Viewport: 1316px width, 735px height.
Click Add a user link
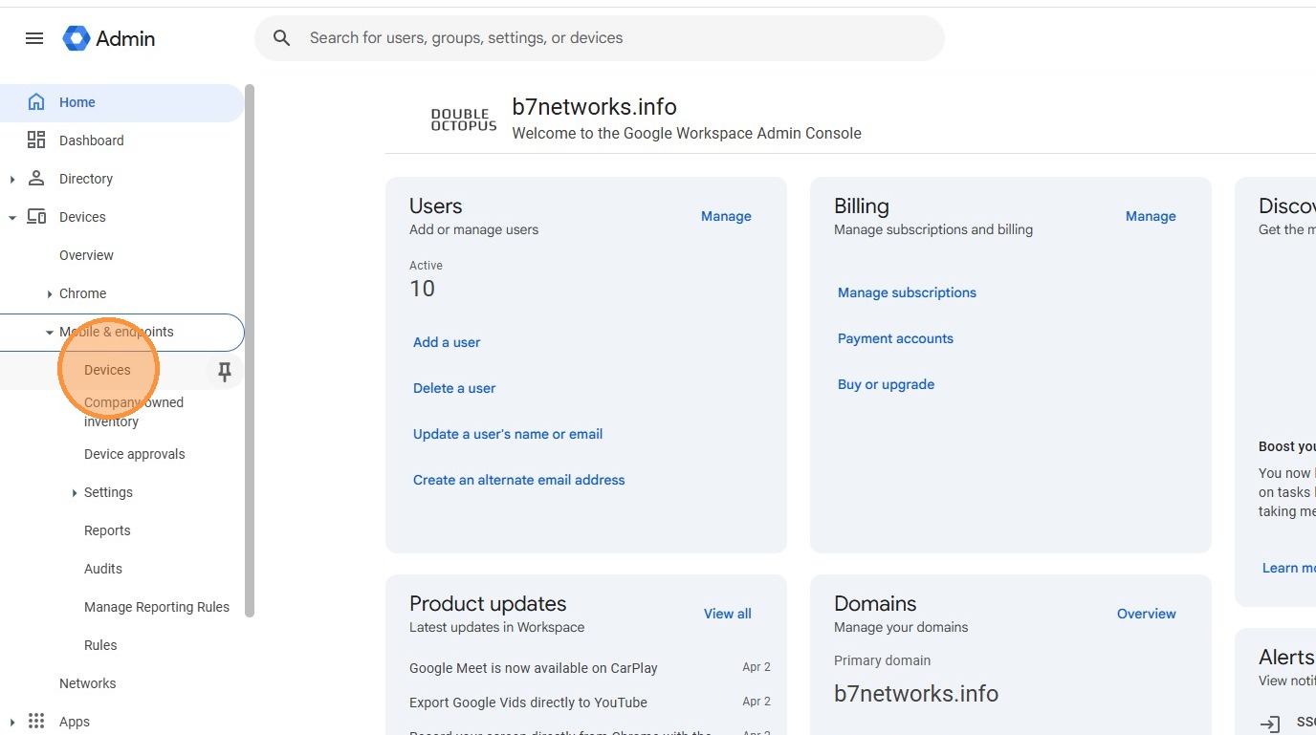(447, 342)
